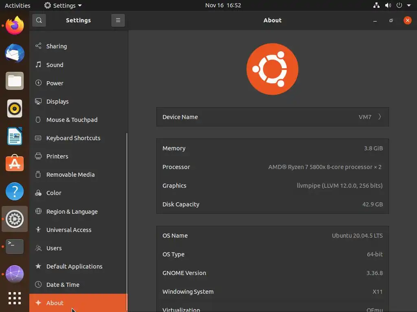
Task: Click the OS Type value 64-bit
Action: 375,254
